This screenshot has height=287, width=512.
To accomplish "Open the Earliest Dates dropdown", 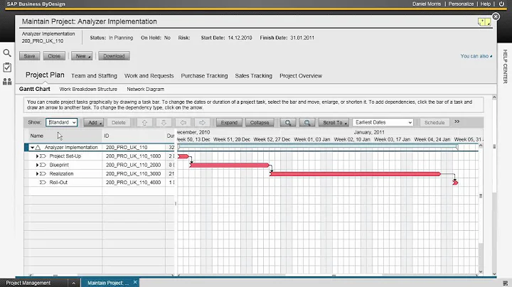I will pos(383,122).
